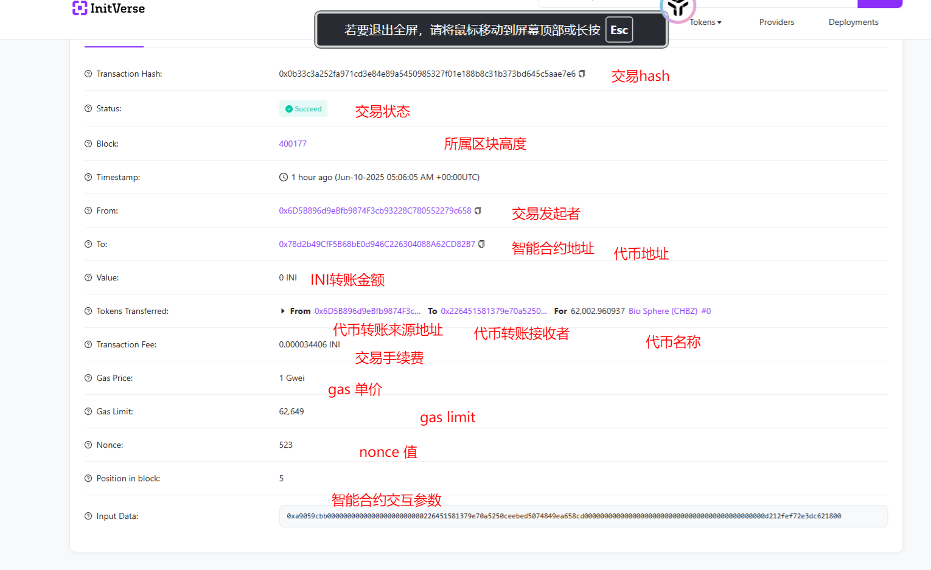
Task: Copy the From address via its copy icon
Action: (478, 210)
